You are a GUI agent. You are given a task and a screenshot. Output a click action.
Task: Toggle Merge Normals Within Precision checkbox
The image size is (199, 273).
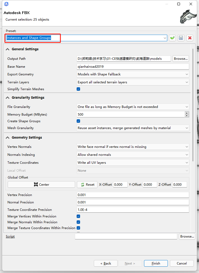coord(79,222)
